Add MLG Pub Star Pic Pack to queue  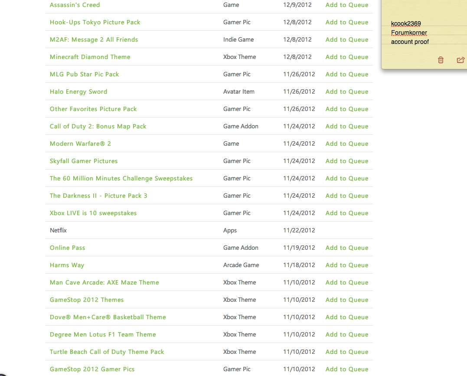tap(347, 74)
